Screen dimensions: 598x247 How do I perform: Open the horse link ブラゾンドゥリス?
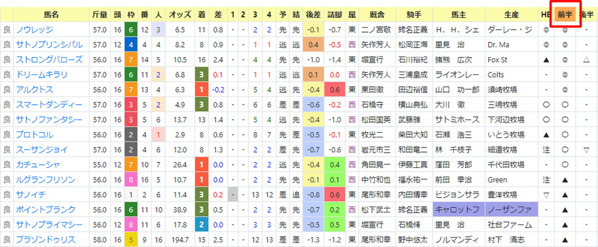45,240
